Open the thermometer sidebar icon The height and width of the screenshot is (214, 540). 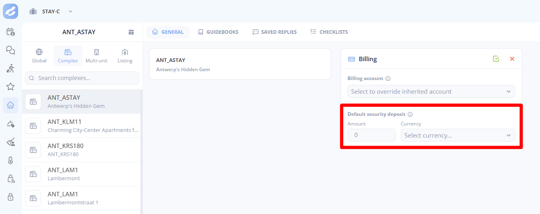tap(10, 160)
